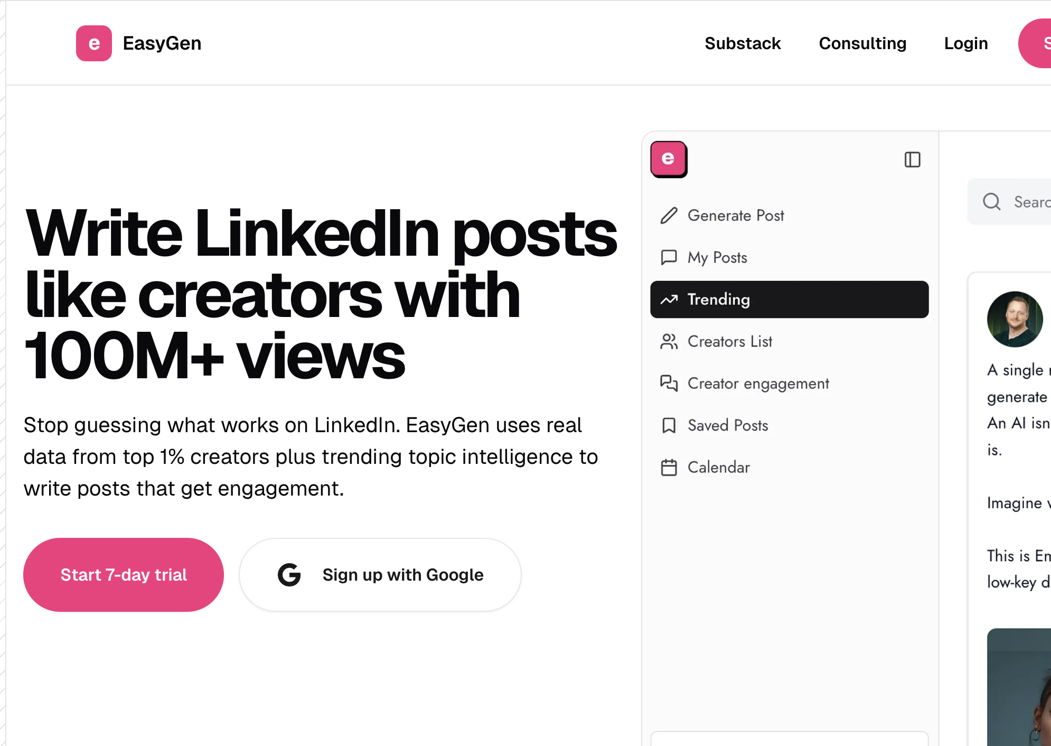Open the Substack menu item
The height and width of the screenshot is (746, 1051).
tap(743, 43)
